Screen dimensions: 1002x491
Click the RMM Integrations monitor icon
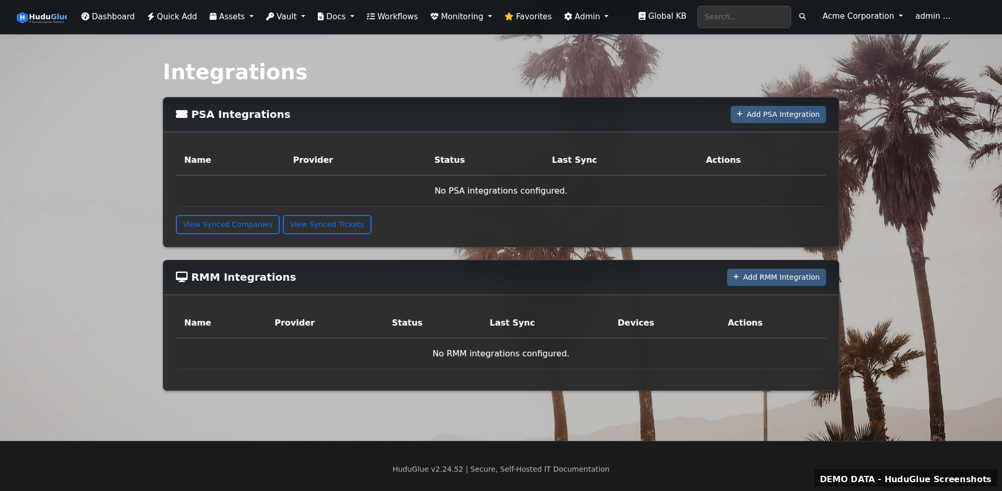181,277
